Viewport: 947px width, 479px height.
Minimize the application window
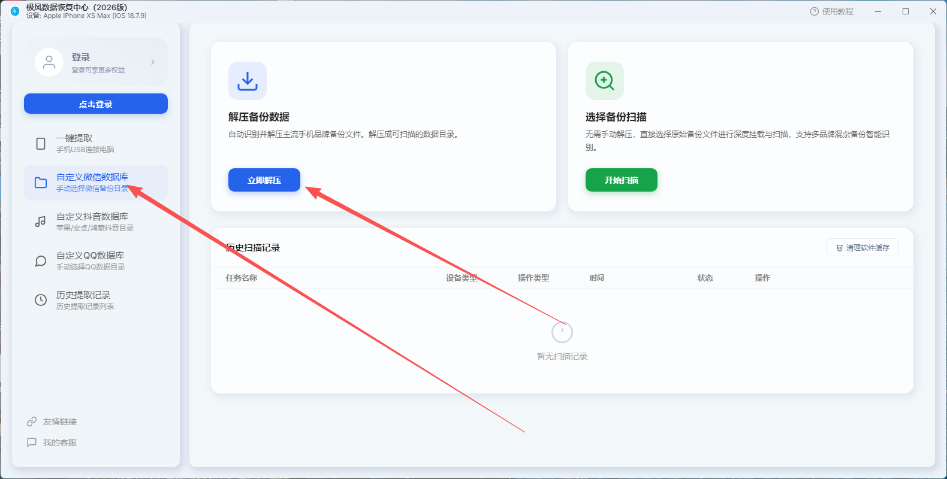(878, 11)
